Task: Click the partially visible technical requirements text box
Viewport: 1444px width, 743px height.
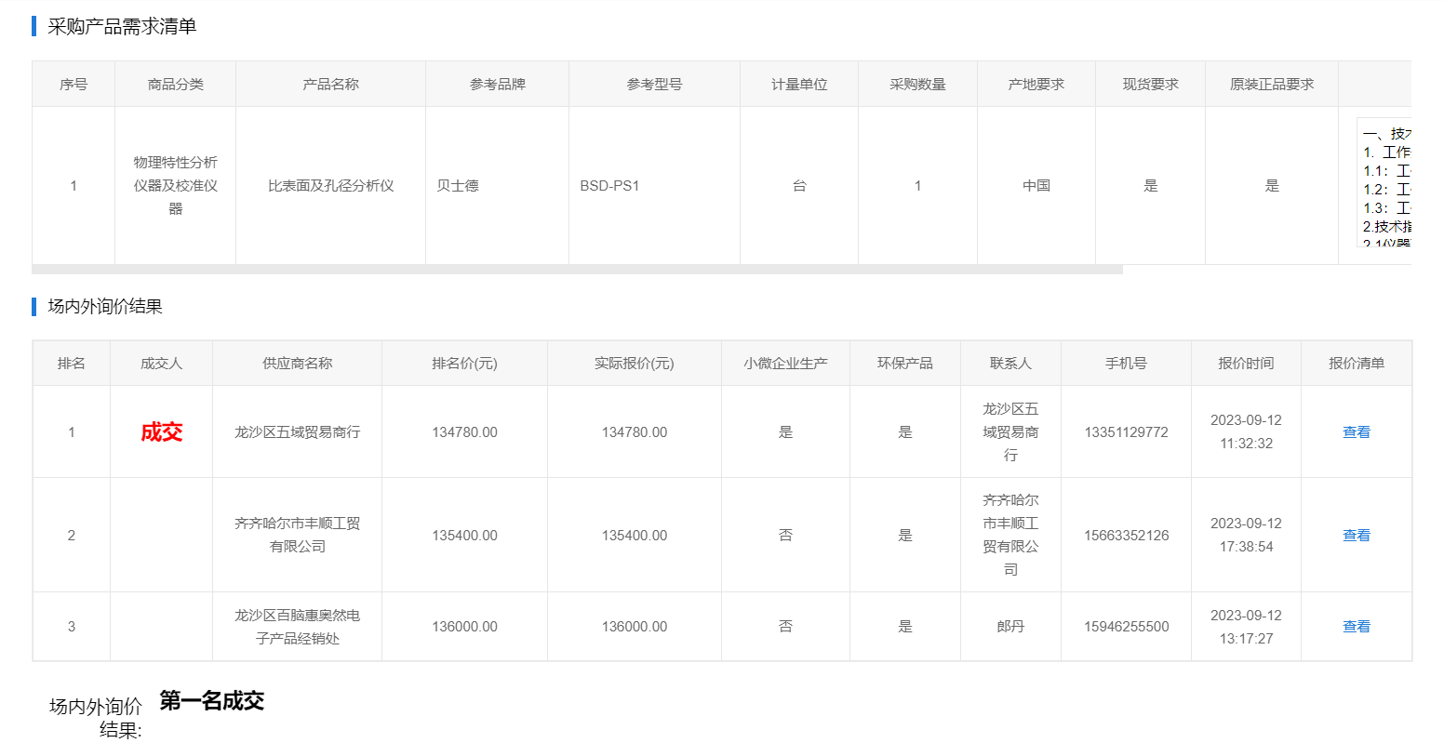Action: coord(1385,182)
